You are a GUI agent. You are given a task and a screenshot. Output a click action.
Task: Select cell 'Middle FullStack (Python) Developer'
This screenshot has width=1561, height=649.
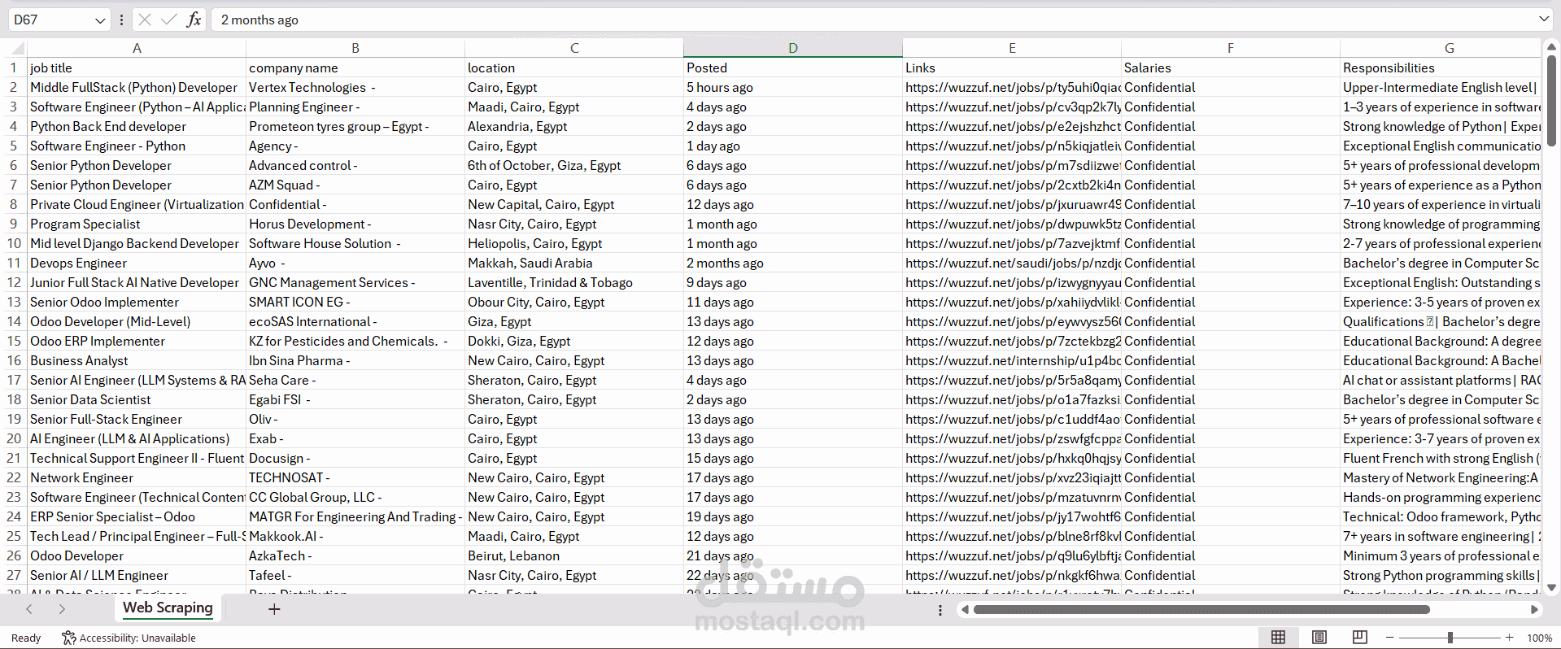(137, 87)
